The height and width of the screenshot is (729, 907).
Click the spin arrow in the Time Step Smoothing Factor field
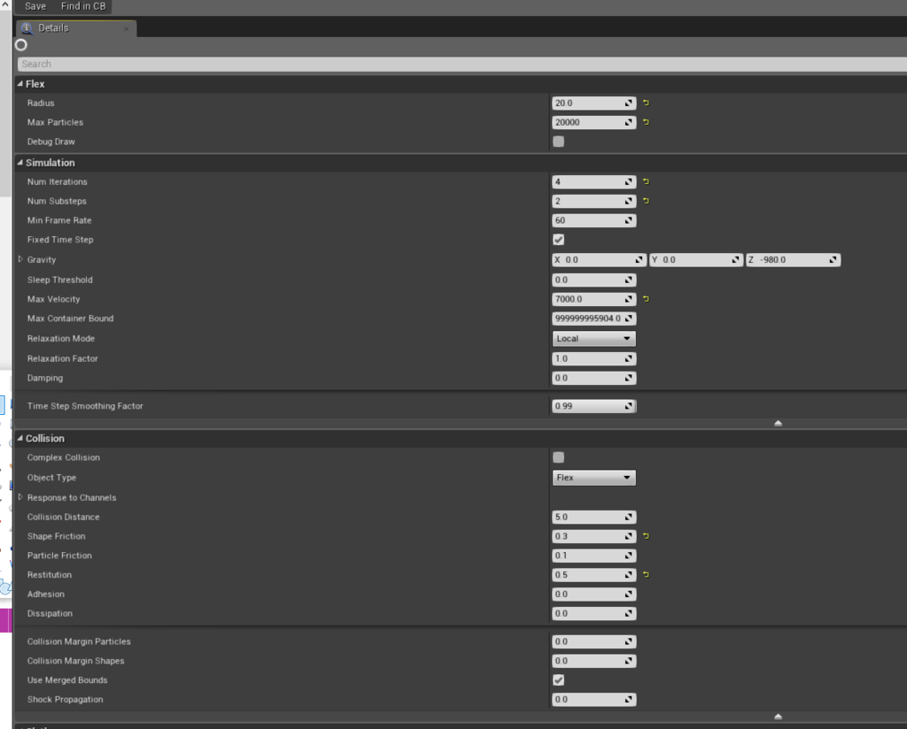[x=629, y=406]
